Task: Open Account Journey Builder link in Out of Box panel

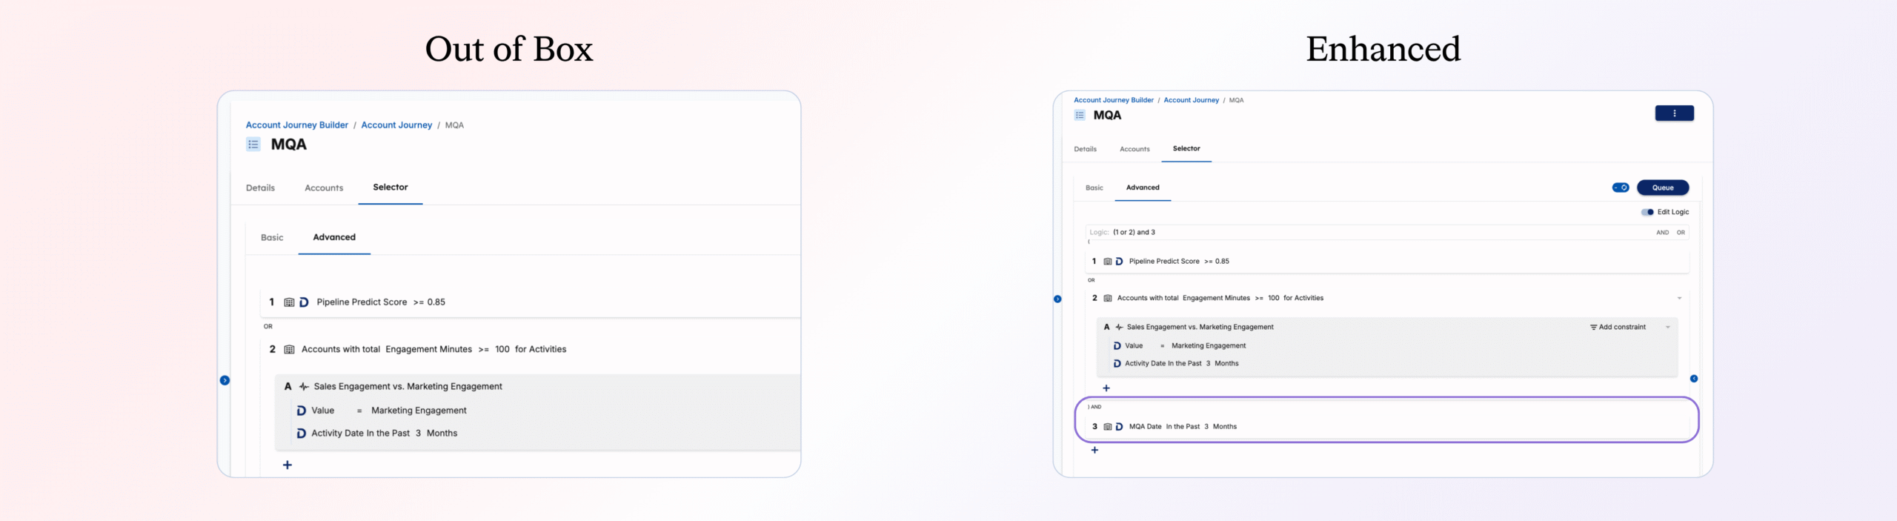Action: (x=296, y=125)
